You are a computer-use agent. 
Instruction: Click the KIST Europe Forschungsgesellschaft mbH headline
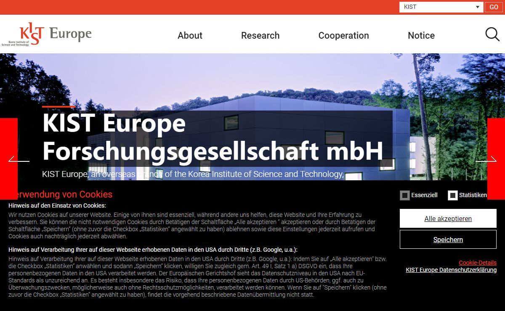coord(213,137)
